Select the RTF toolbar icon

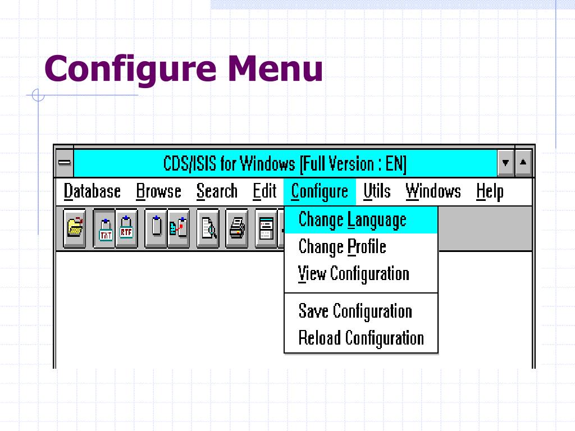pyautogui.click(x=126, y=228)
